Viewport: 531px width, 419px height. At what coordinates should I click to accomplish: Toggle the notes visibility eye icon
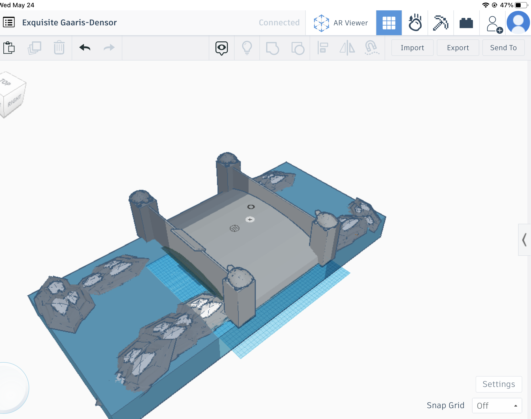pyautogui.click(x=222, y=48)
